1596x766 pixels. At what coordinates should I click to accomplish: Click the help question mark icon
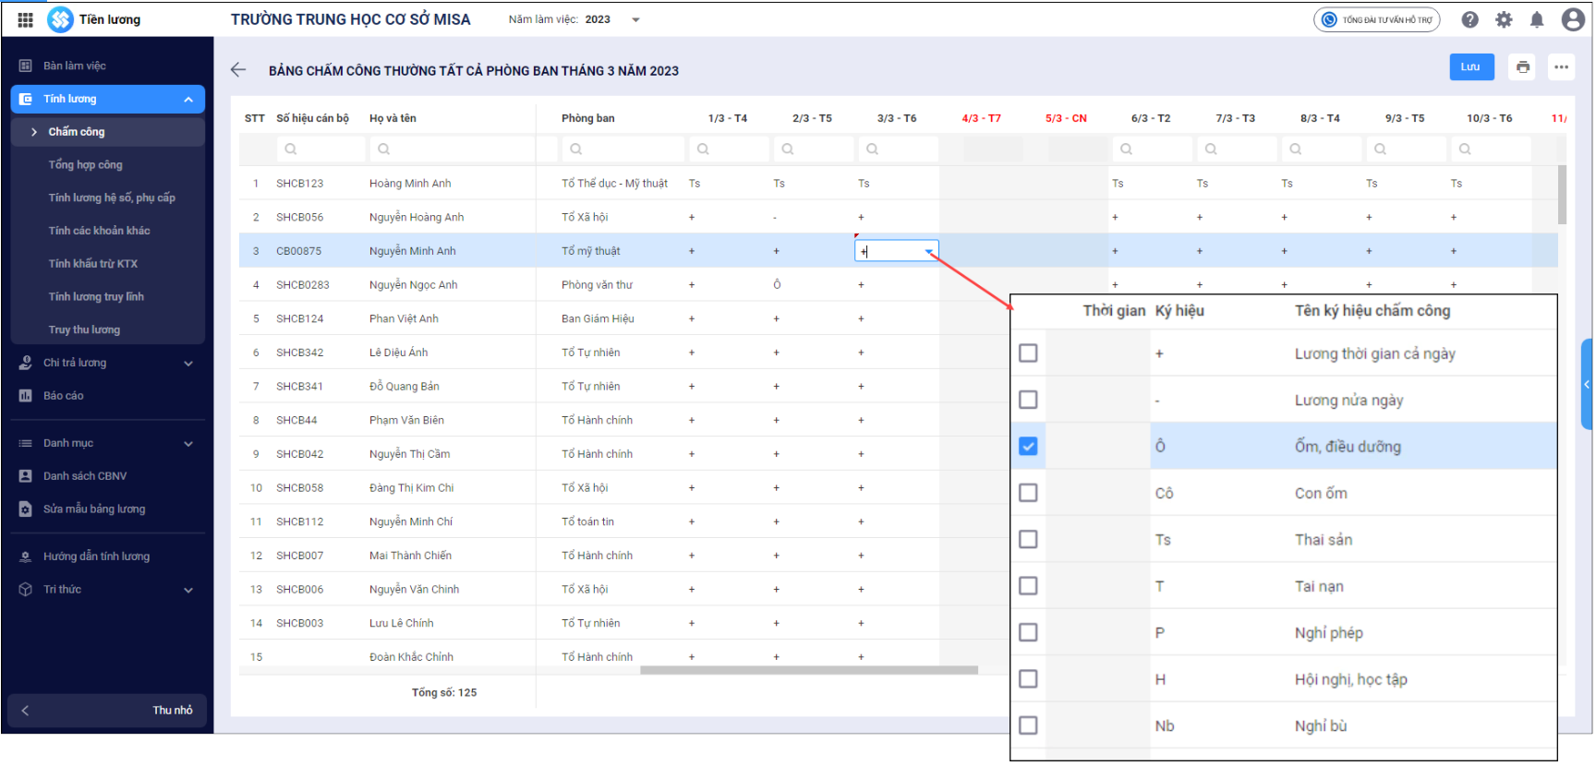1470,19
